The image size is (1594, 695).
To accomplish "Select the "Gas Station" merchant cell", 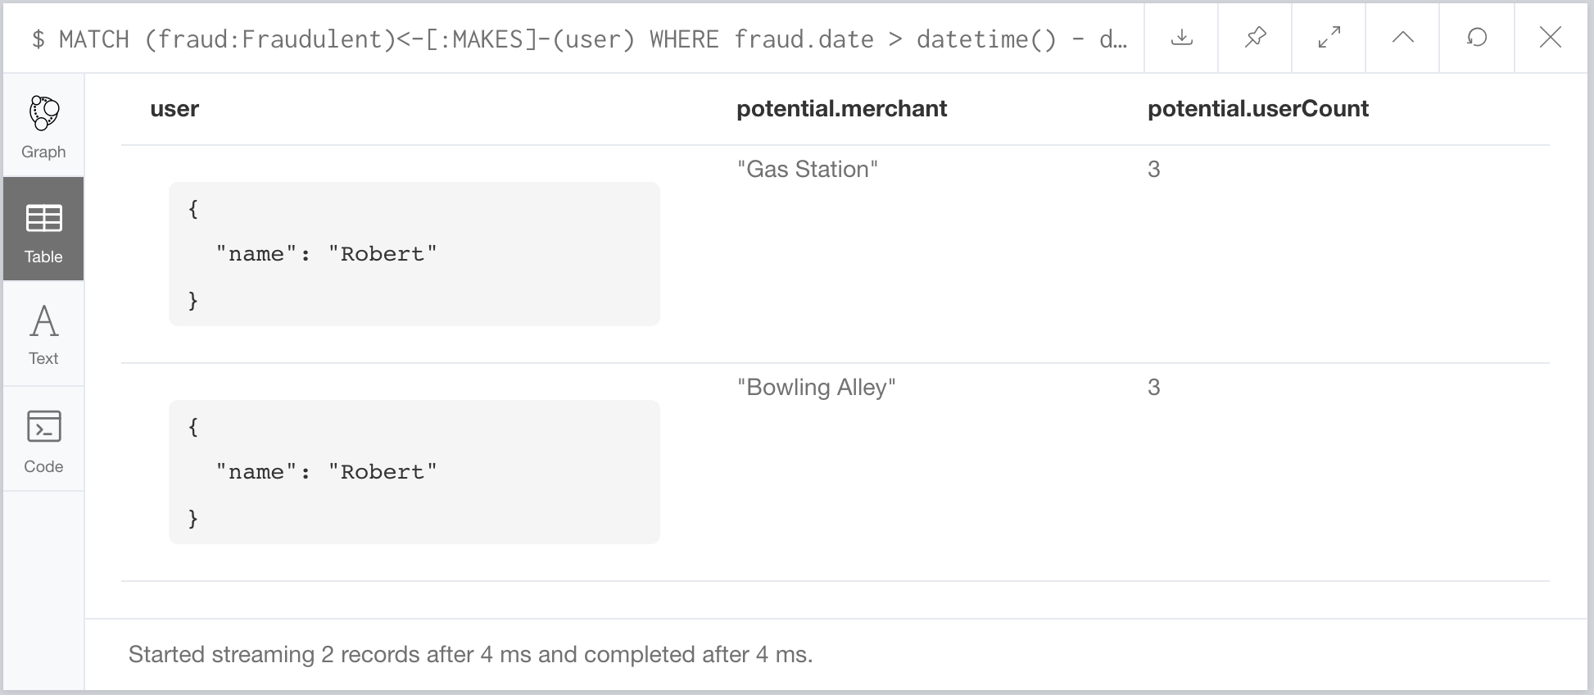I will [807, 170].
